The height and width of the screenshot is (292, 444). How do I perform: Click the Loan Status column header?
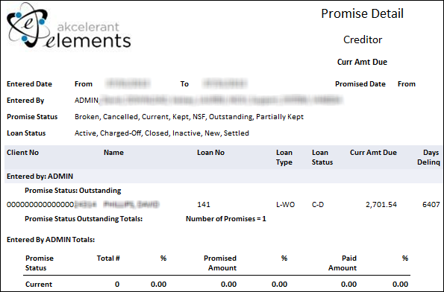(322, 157)
